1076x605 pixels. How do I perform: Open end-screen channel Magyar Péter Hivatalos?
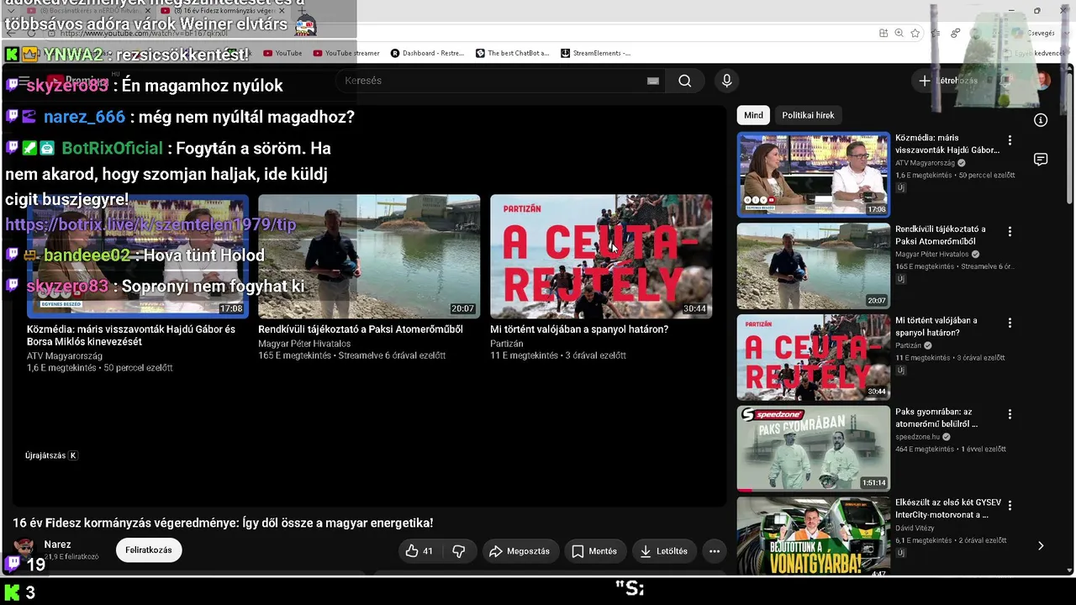pyautogui.click(x=304, y=344)
